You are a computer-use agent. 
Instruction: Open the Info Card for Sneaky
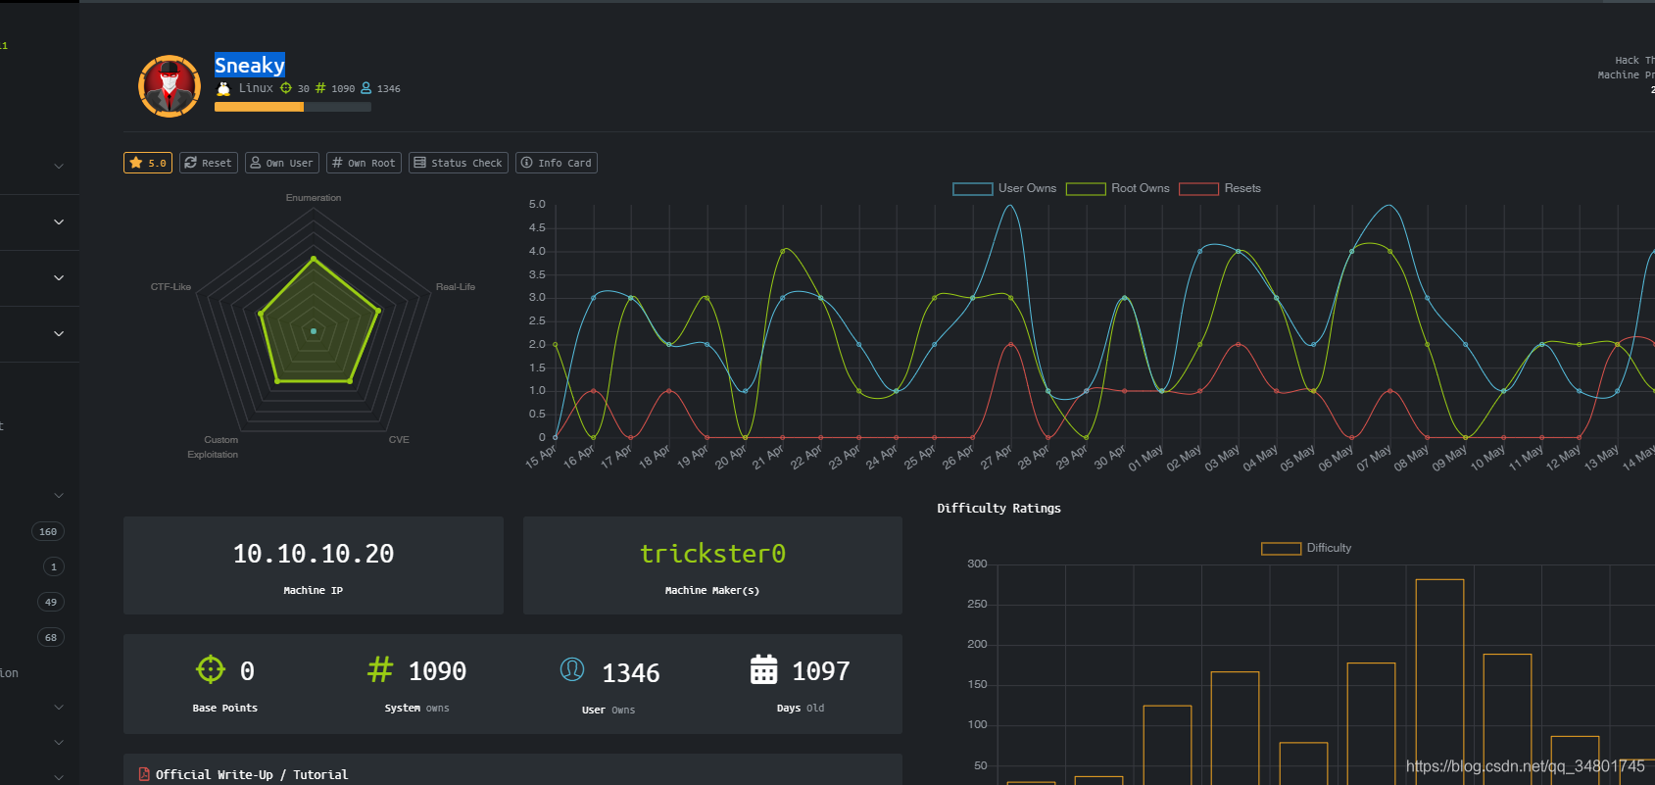click(557, 163)
